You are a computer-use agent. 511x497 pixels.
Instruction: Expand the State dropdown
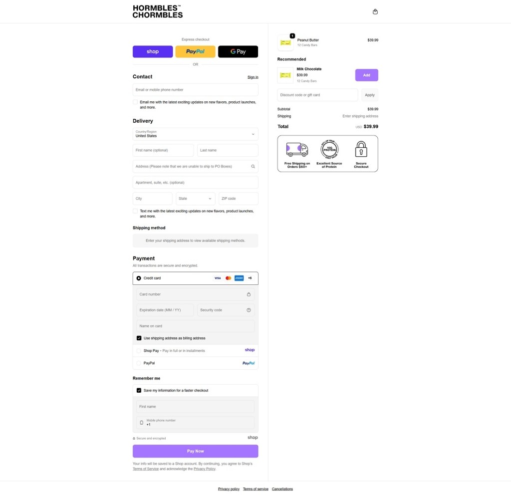point(195,199)
